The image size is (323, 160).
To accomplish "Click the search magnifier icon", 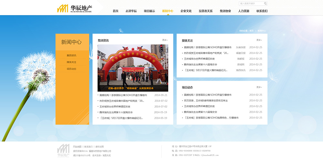I will click(x=266, y=4).
